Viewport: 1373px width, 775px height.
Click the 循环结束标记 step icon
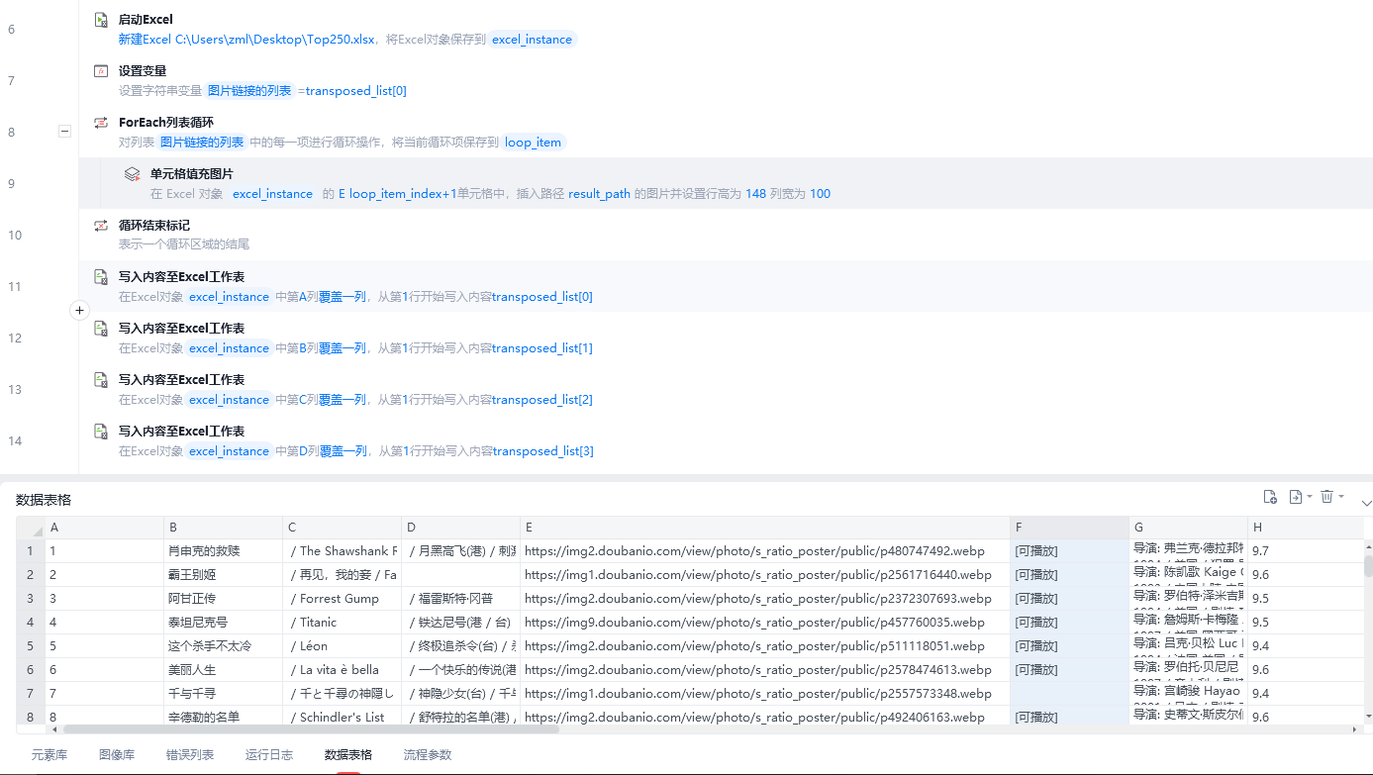click(x=101, y=226)
